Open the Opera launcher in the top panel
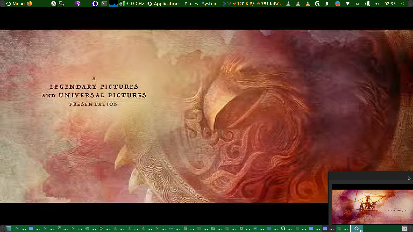413x232 pixels. click(x=95, y=4)
